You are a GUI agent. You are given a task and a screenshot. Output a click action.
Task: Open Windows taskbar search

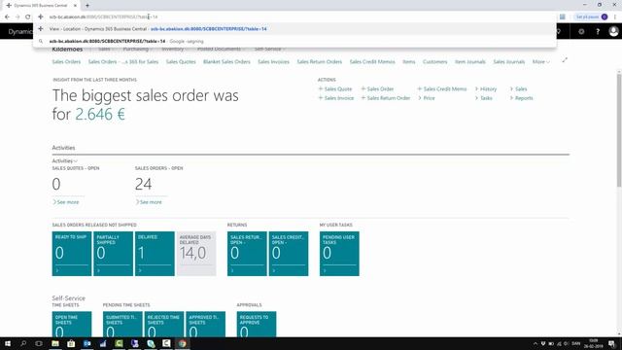(x=23, y=343)
